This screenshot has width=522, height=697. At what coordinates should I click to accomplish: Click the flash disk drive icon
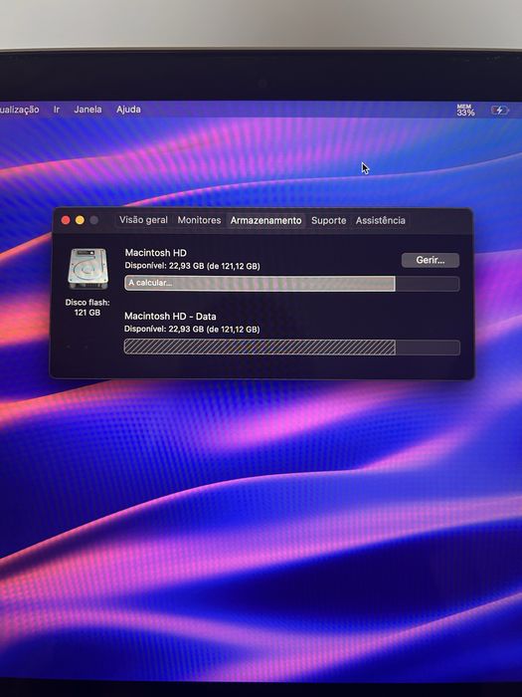click(87, 269)
